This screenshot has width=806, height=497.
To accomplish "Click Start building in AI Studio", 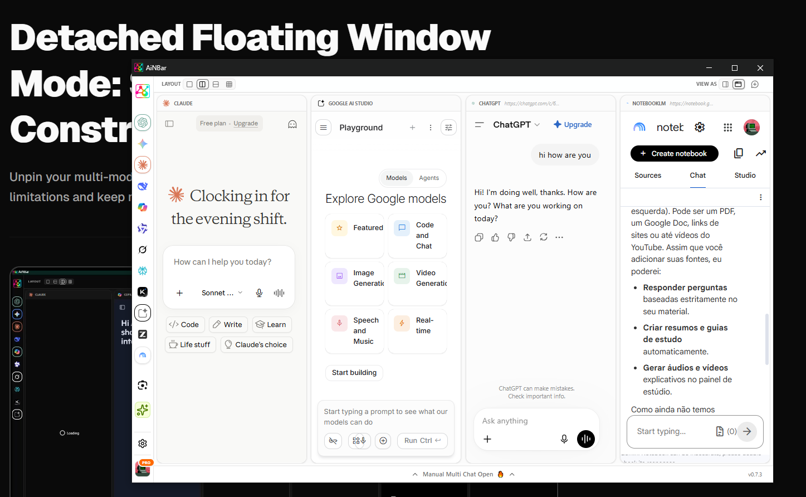I will pyautogui.click(x=354, y=373).
